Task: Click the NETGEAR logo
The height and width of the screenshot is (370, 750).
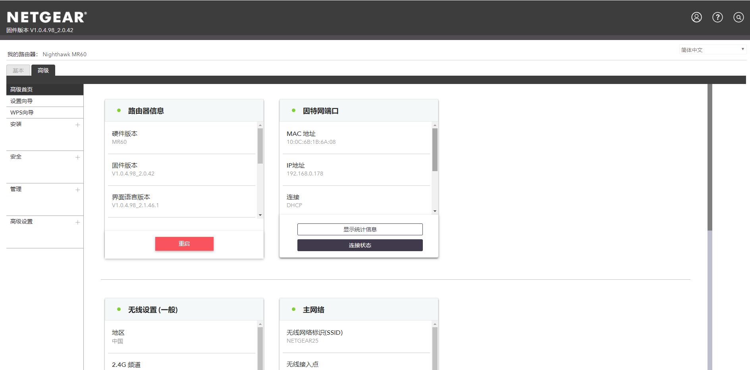Action: coord(47,17)
